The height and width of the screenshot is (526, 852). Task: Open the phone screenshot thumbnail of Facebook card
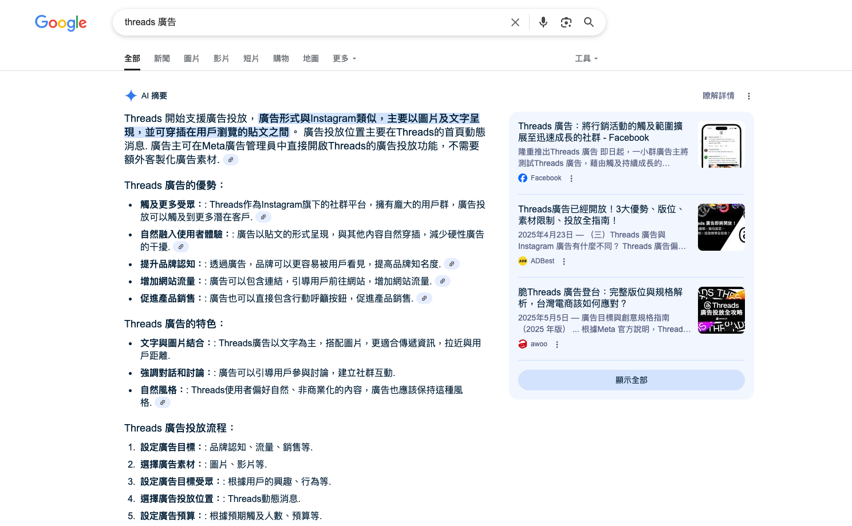721,145
